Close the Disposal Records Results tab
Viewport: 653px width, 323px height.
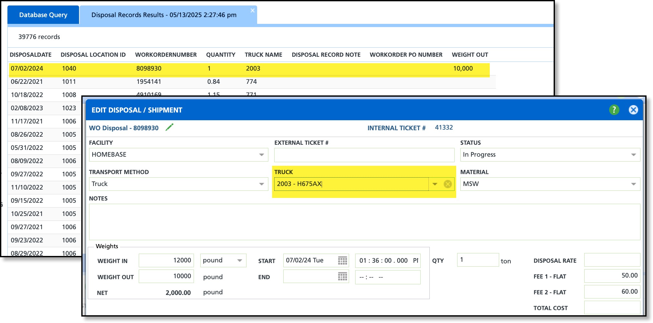click(x=253, y=11)
